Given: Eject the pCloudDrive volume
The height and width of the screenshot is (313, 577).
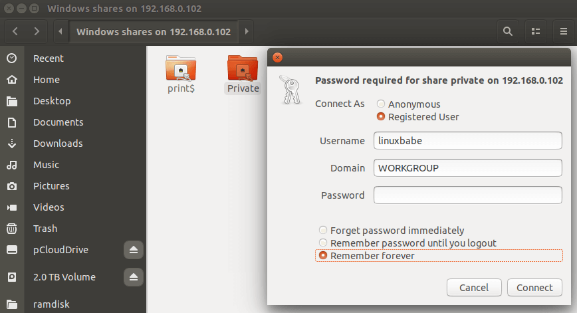Looking at the screenshot, I should click(133, 250).
